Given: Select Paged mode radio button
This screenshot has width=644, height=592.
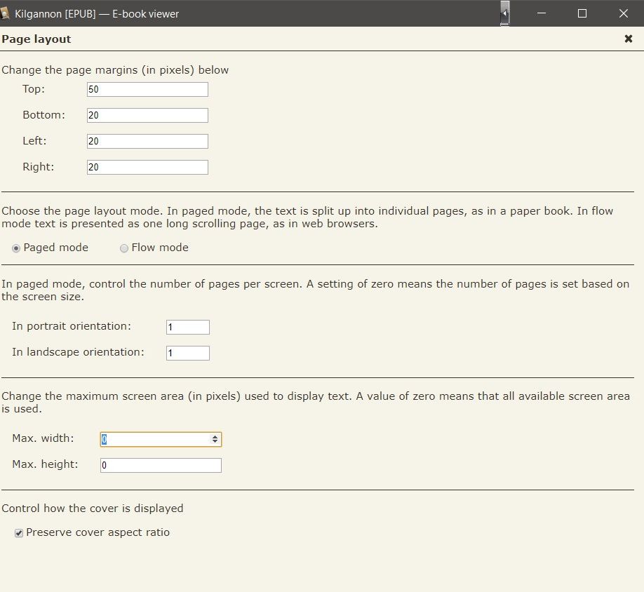Looking at the screenshot, I should [x=16, y=248].
